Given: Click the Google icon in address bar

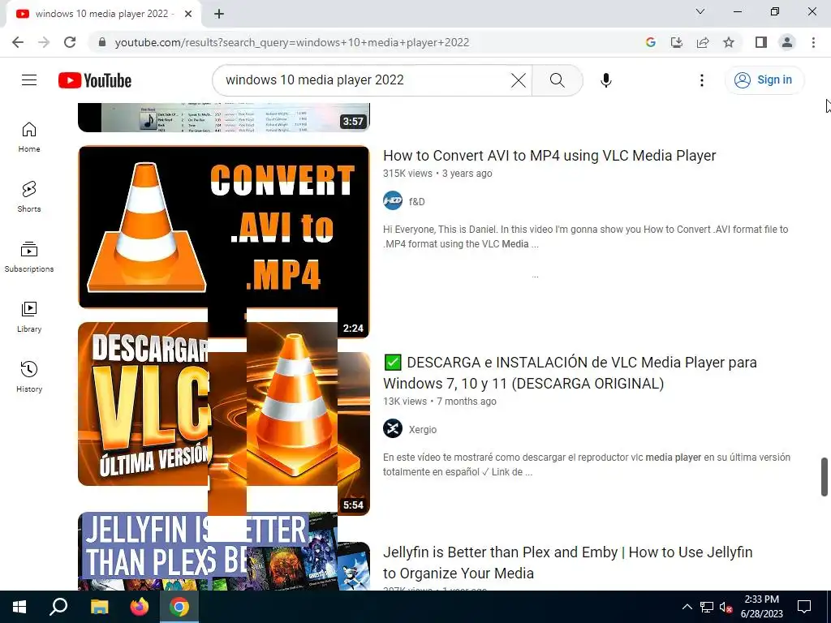Looking at the screenshot, I should coord(651,42).
